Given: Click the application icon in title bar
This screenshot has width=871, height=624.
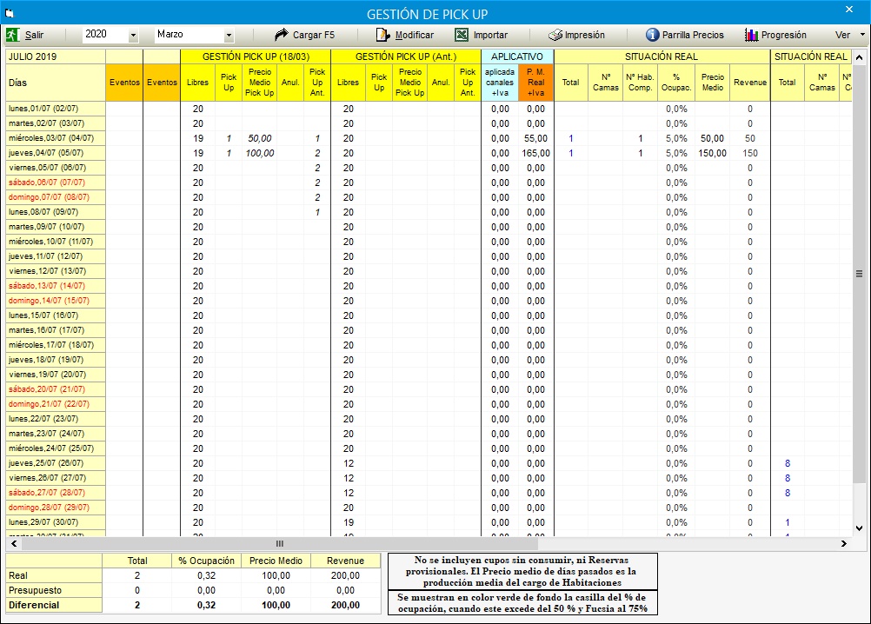Looking at the screenshot, I should (10, 14).
